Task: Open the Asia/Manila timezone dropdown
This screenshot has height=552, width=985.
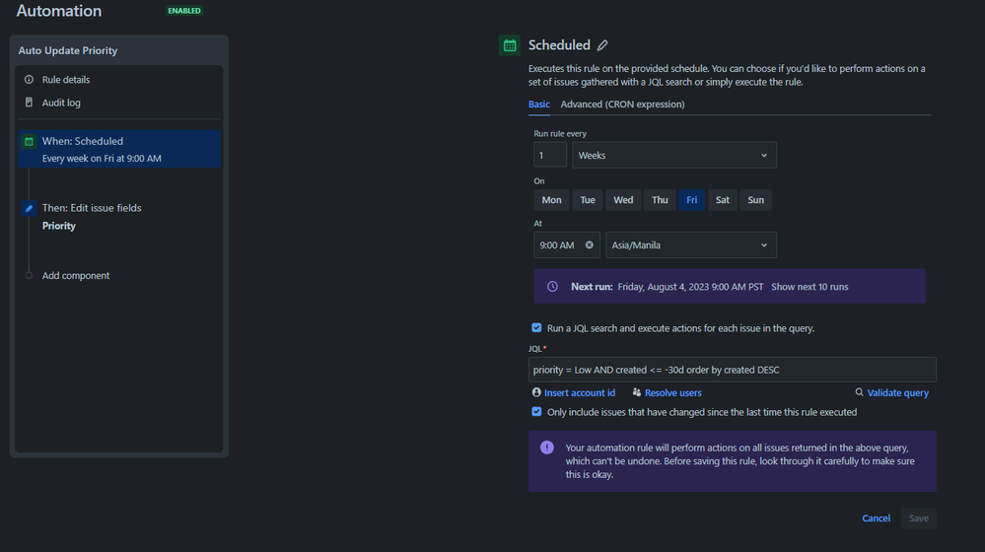Action: 690,244
